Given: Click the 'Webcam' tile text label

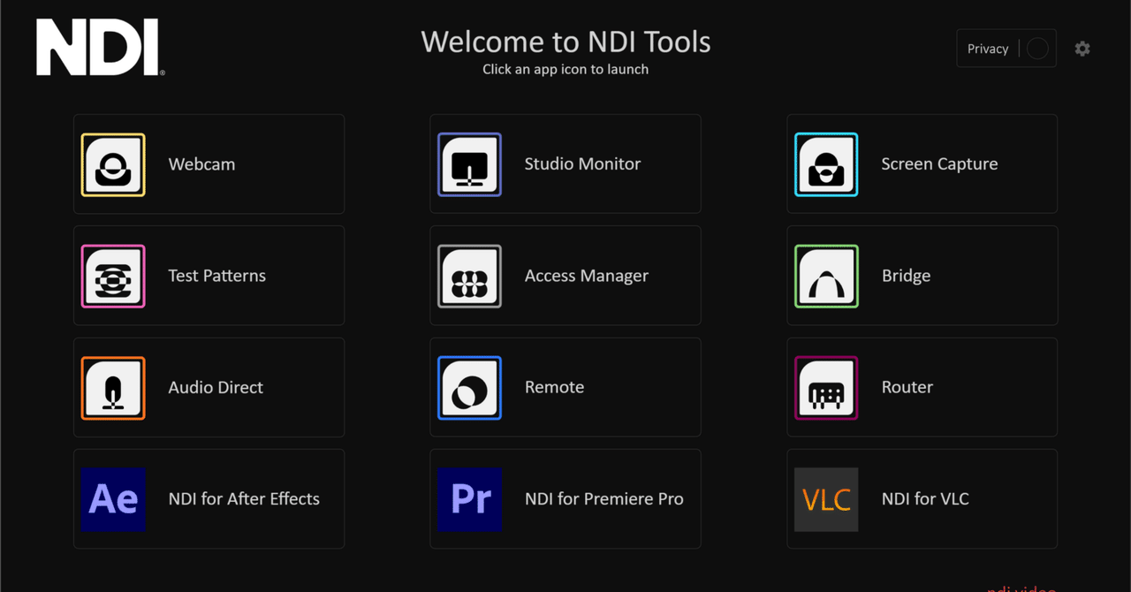Looking at the screenshot, I should 202,163.
